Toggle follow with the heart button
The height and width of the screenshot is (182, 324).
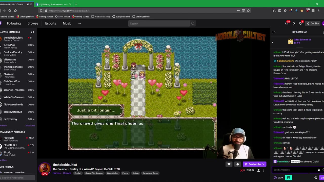pos(229,164)
